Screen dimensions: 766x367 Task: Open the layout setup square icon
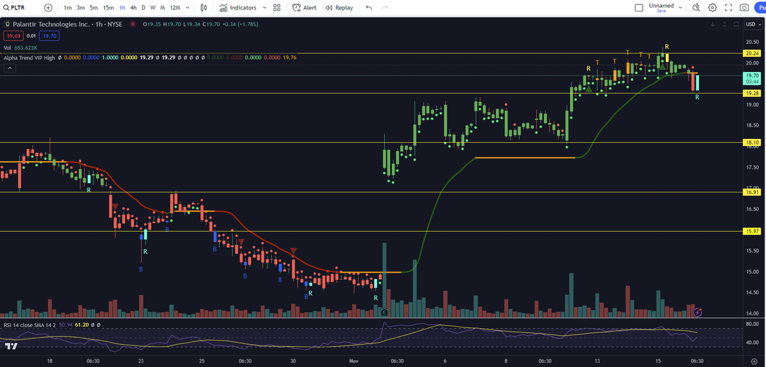[639, 8]
